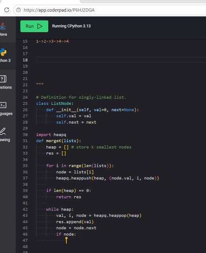Click the closing triple quotes on line 22
The width and height of the screenshot is (206, 253).
pyautogui.click(x=40, y=84)
